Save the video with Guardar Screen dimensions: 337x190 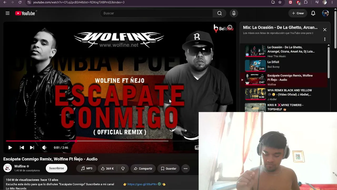(x=168, y=168)
